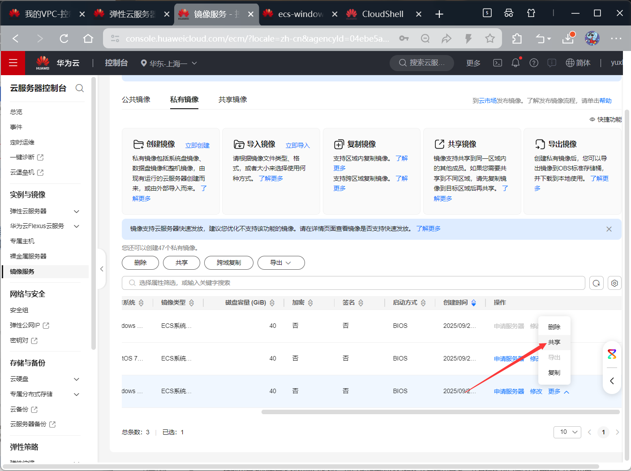This screenshot has width=631, height=471.
Task: Bookmark this page with star icon
Action: [490, 38]
